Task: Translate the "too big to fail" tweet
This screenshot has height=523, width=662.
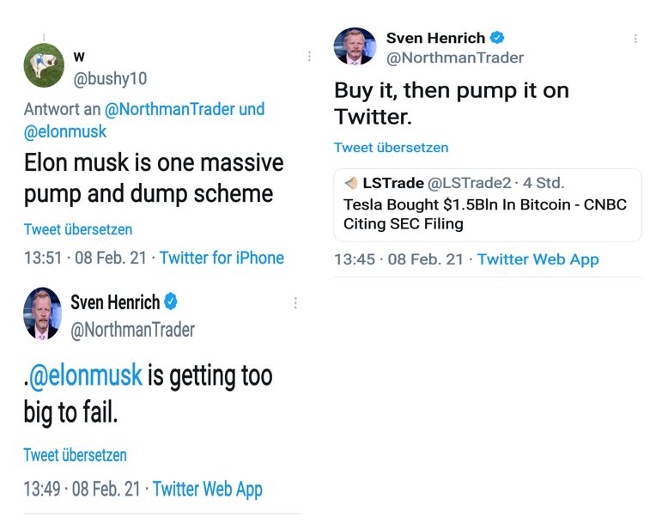Action: (x=75, y=455)
